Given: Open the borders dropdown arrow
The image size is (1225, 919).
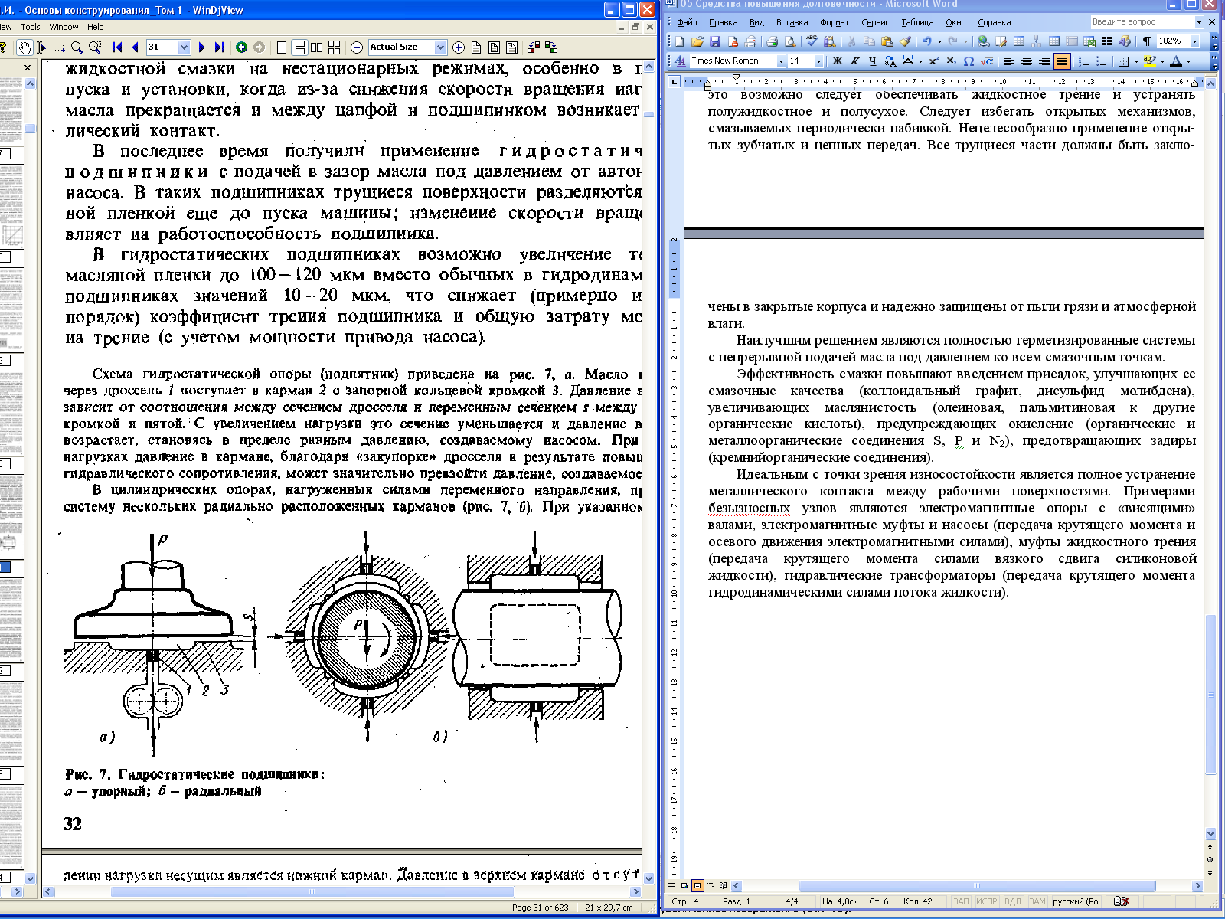Looking at the screenshot, I should [x=1136, y=61].
